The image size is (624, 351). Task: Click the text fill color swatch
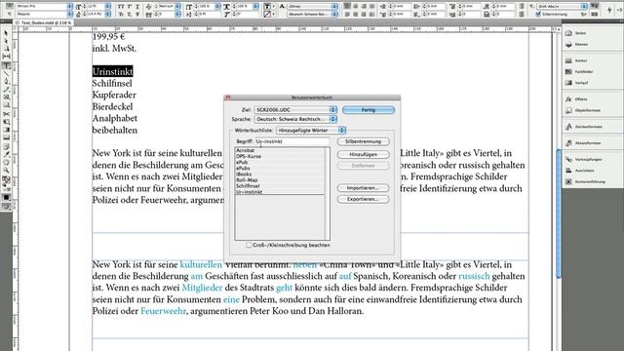pos(267,7)
